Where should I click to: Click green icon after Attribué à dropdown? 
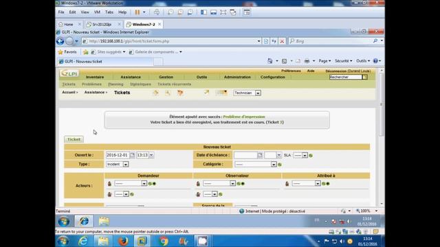click(324, 184)
